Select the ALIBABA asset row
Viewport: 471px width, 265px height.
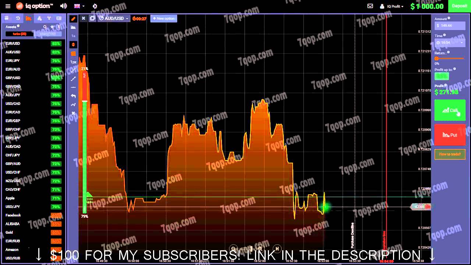(x=33, y=224)
